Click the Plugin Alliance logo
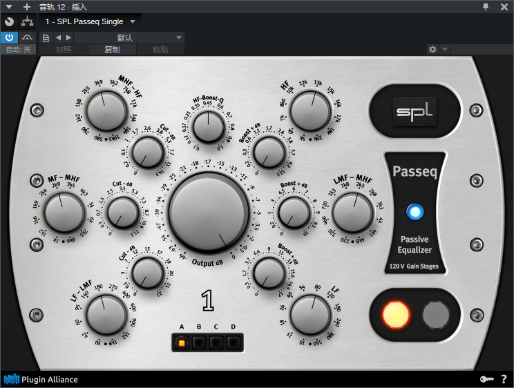Screen dimensions: 514x388 point(41,380)
